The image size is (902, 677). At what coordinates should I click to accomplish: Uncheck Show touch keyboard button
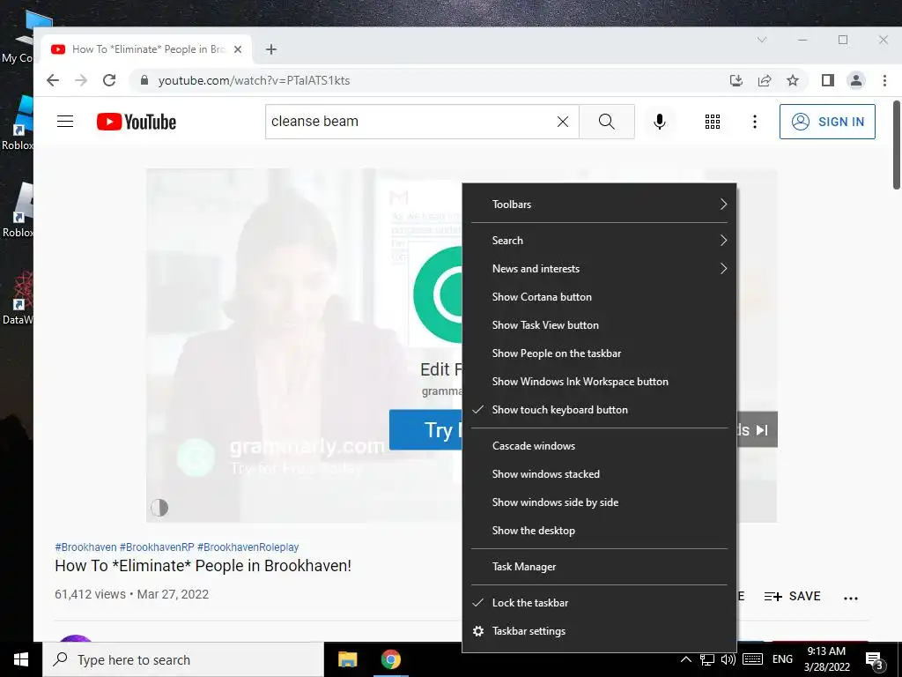599,410
